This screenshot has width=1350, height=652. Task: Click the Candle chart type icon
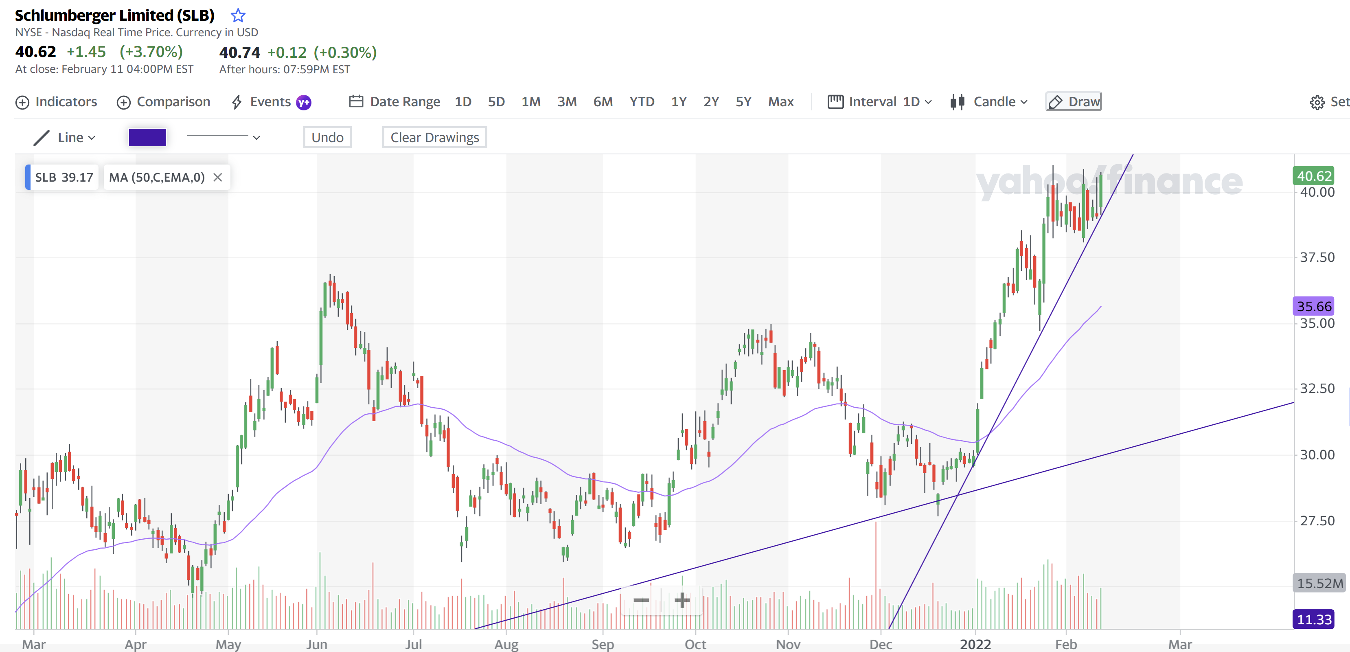(958, 102)
